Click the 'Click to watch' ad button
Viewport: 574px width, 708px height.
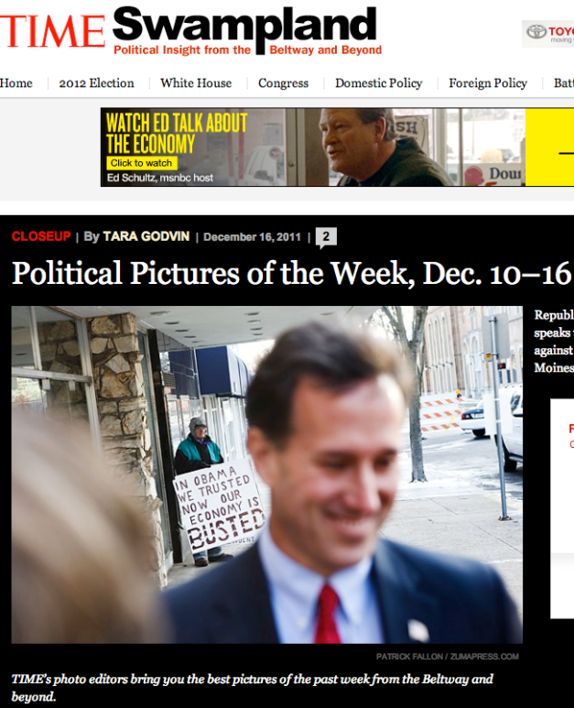[142, 163]
